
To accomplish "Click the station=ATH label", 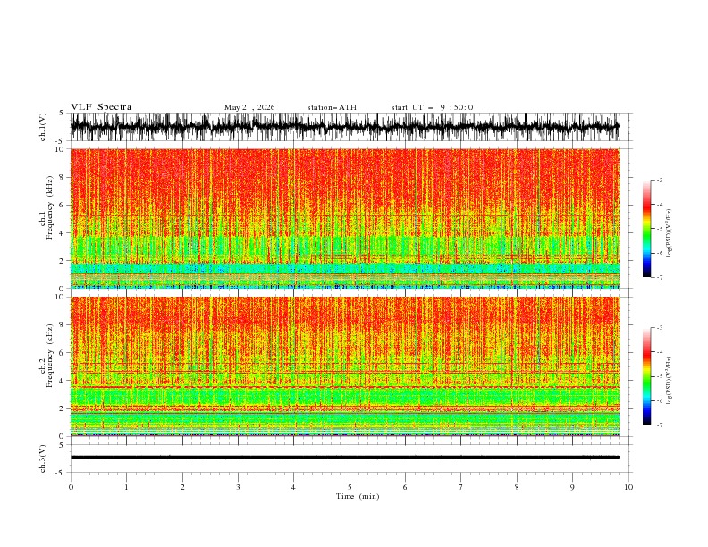I will (332, 107).
